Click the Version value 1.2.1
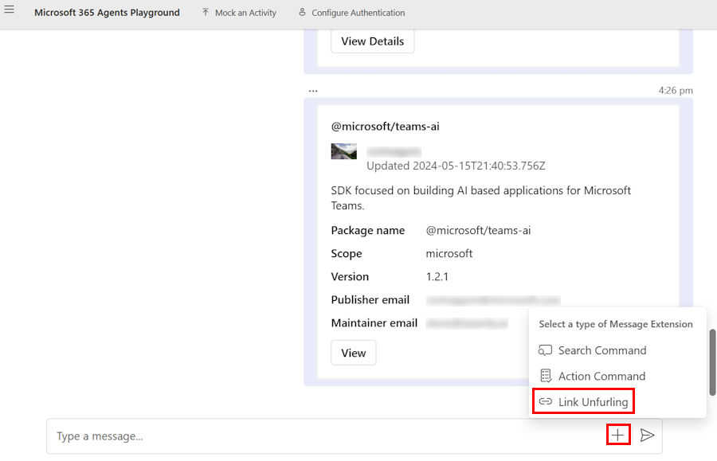This screenshot has height=461, width=717. [437, 277]
